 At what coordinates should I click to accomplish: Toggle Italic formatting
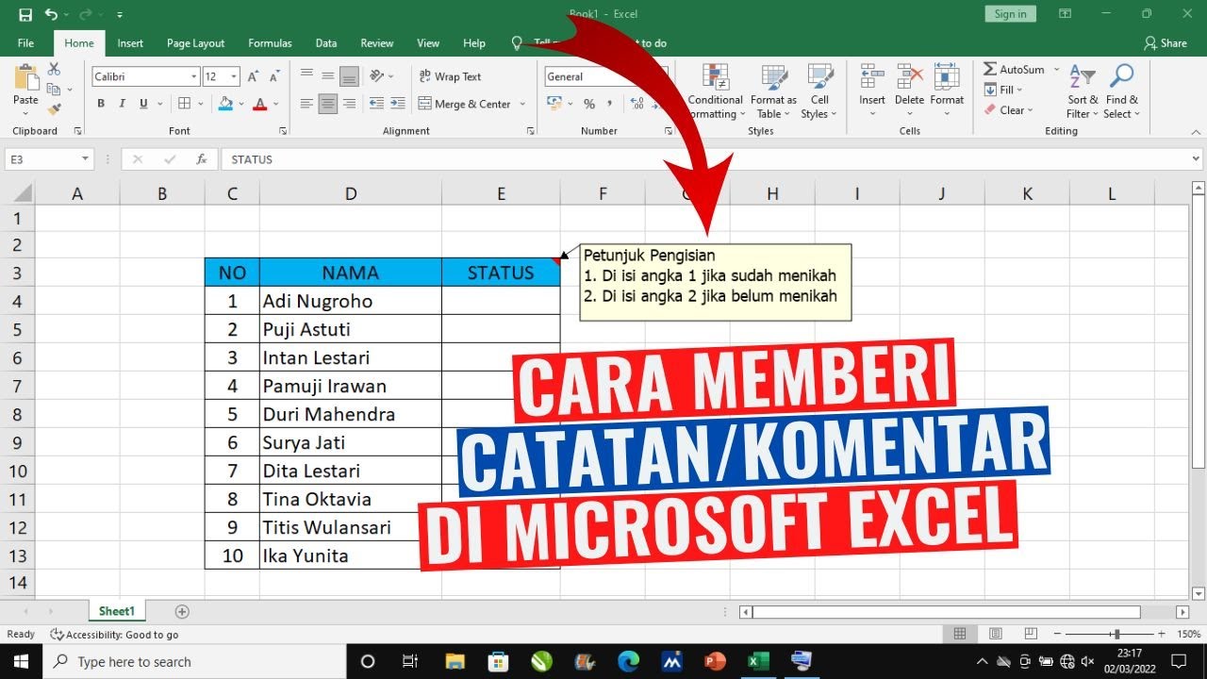coord(123,104)
